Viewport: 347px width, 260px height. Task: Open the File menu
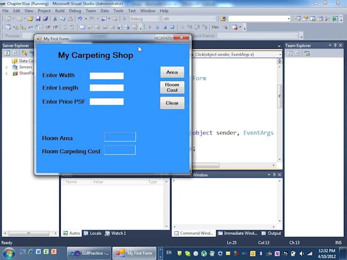pos(5,11)
